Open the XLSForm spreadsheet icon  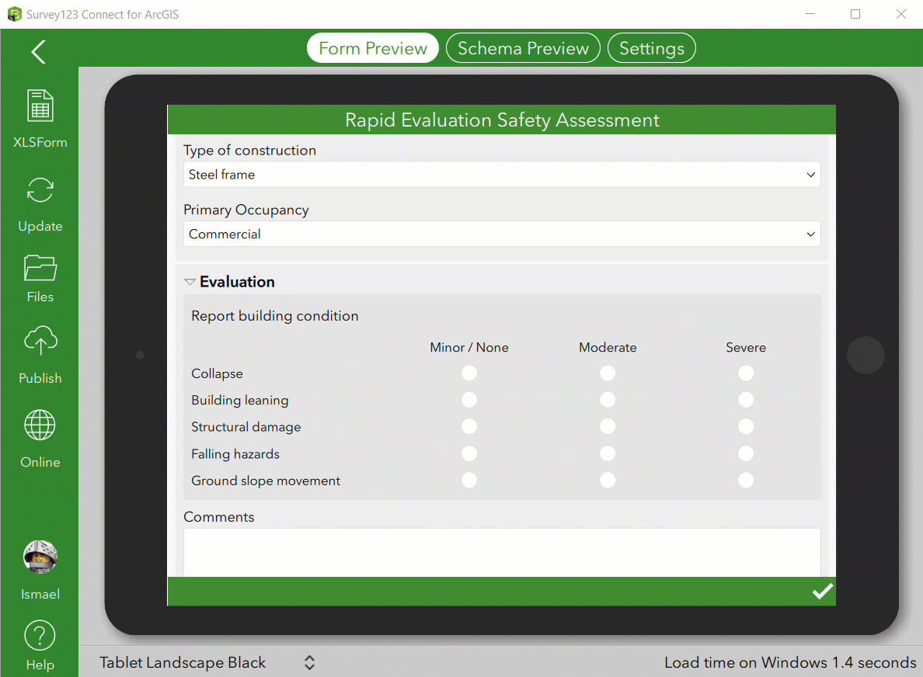click(40, 106)
